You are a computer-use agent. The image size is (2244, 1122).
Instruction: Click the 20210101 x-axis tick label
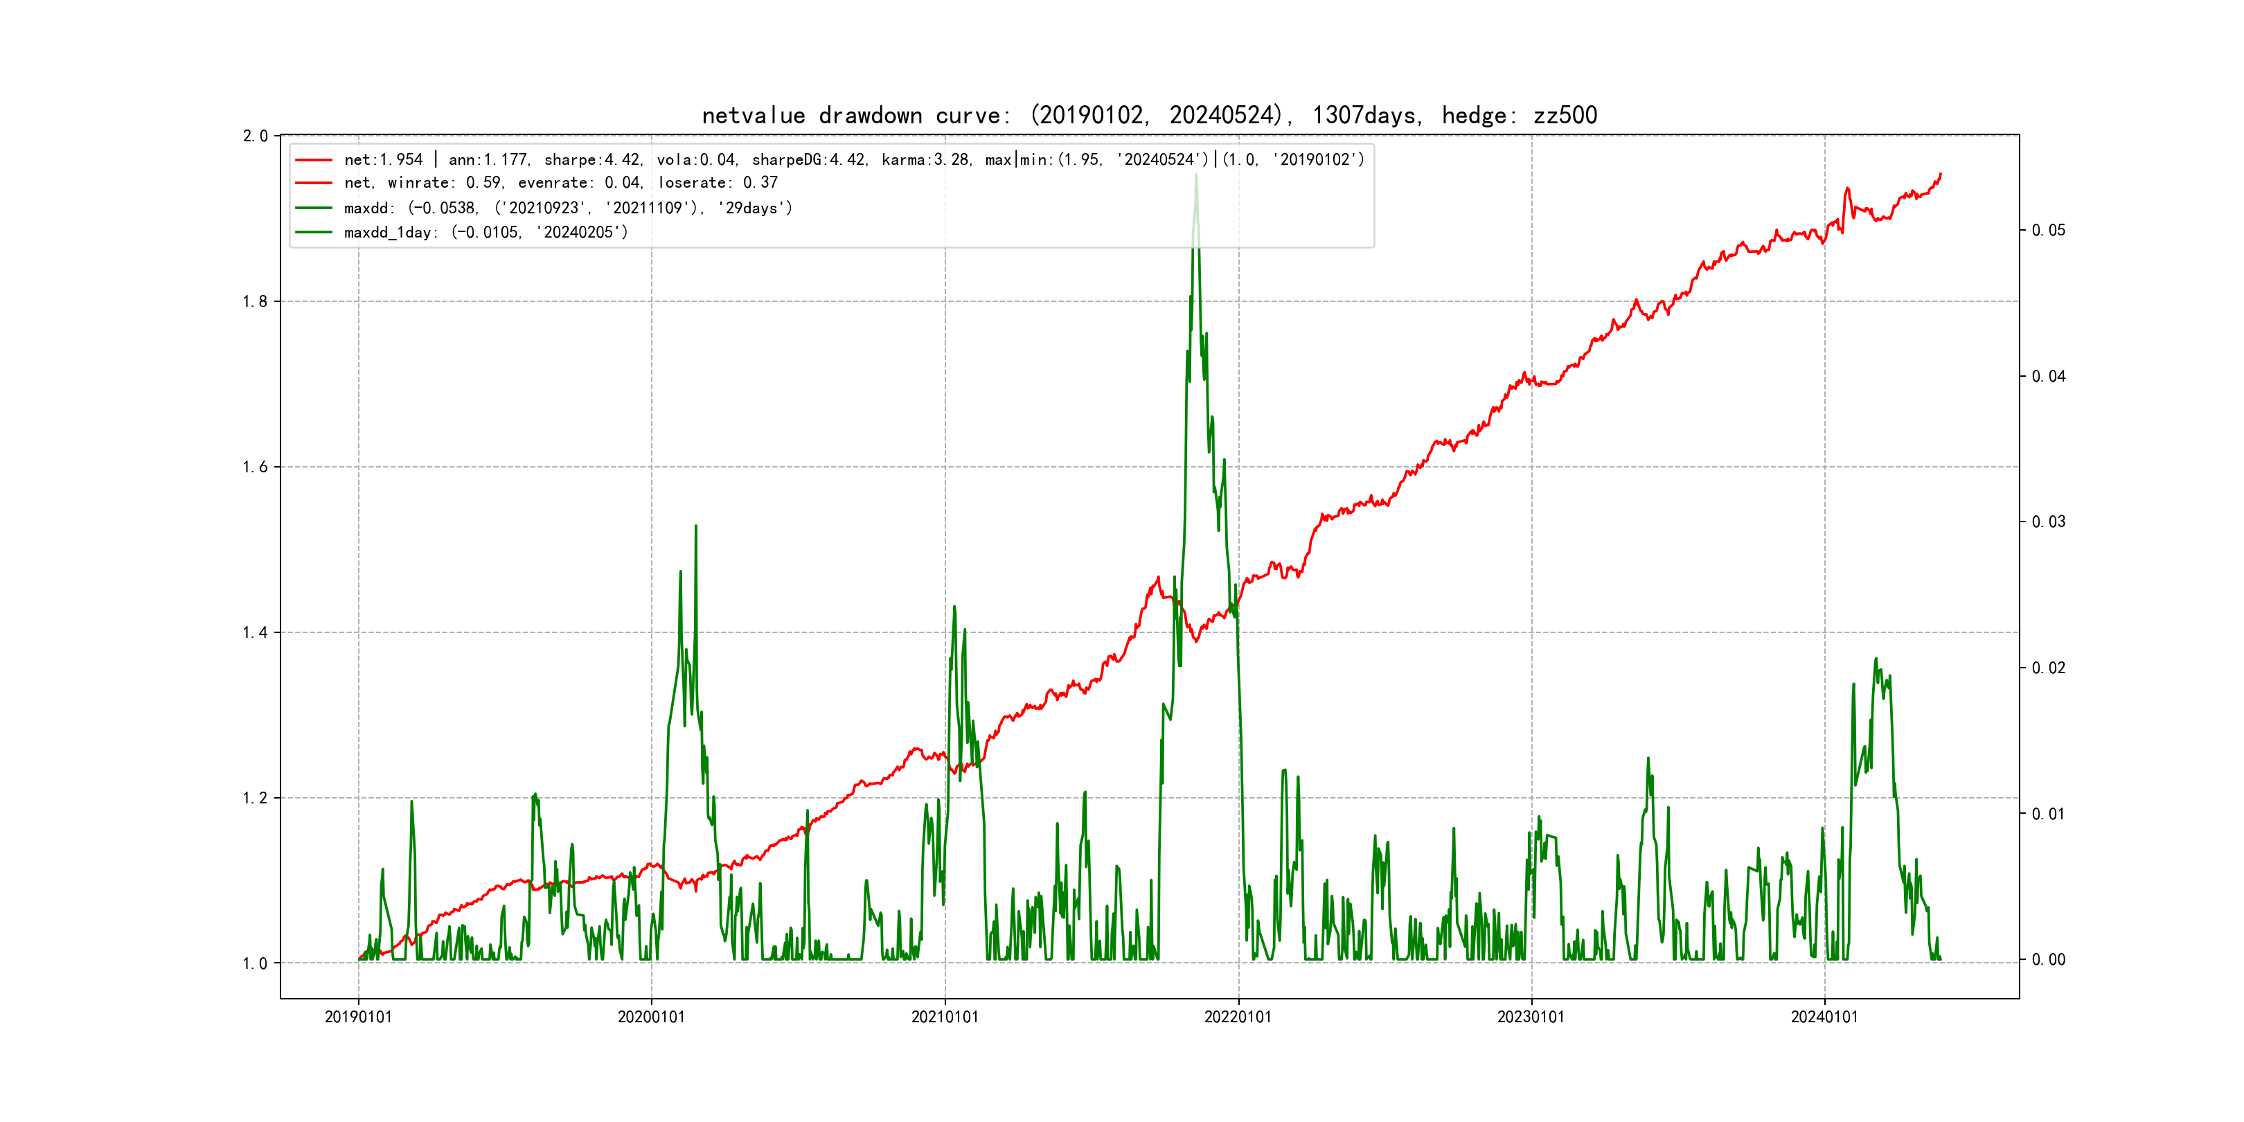click(945, 1017)
